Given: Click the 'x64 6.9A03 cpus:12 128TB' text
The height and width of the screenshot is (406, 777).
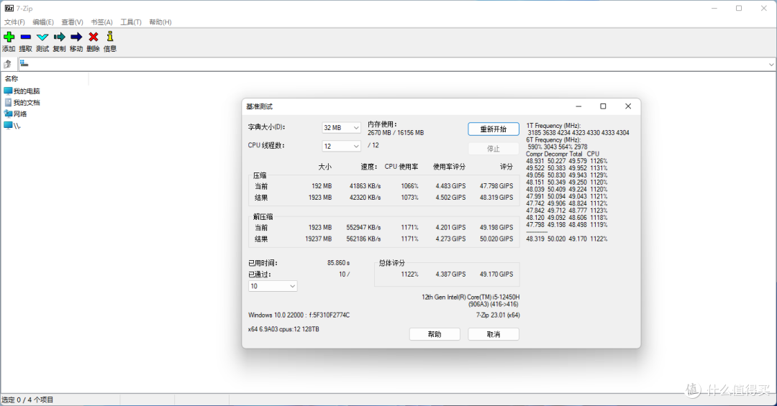Looking at the screenshot, I should click(x=283, y=329).
